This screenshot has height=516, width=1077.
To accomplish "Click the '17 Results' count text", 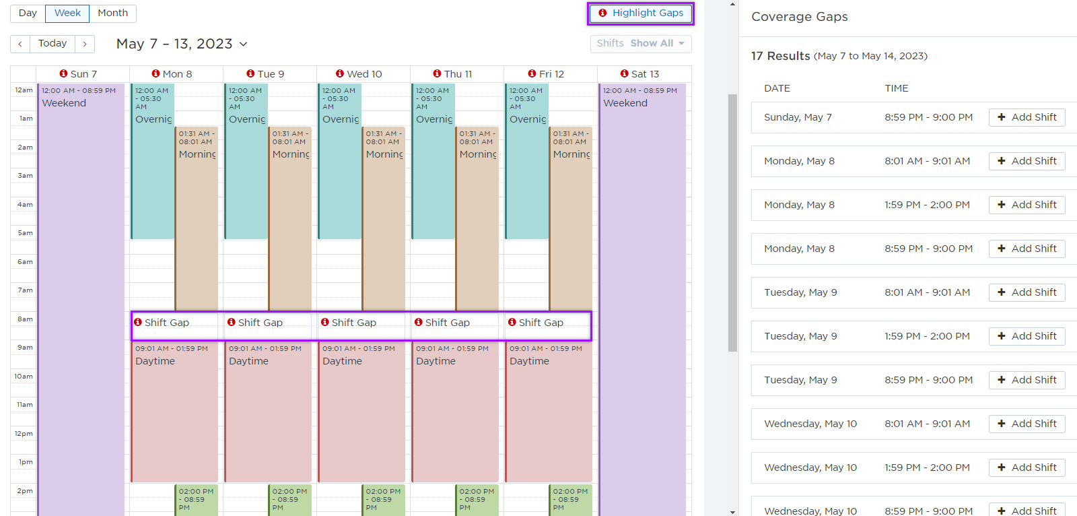I will pos(780,56).
